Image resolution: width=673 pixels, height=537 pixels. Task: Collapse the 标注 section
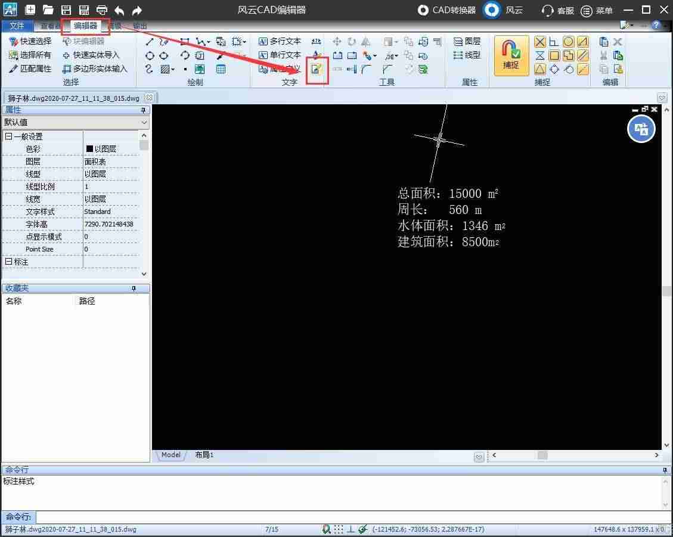[x=8, y=262]
